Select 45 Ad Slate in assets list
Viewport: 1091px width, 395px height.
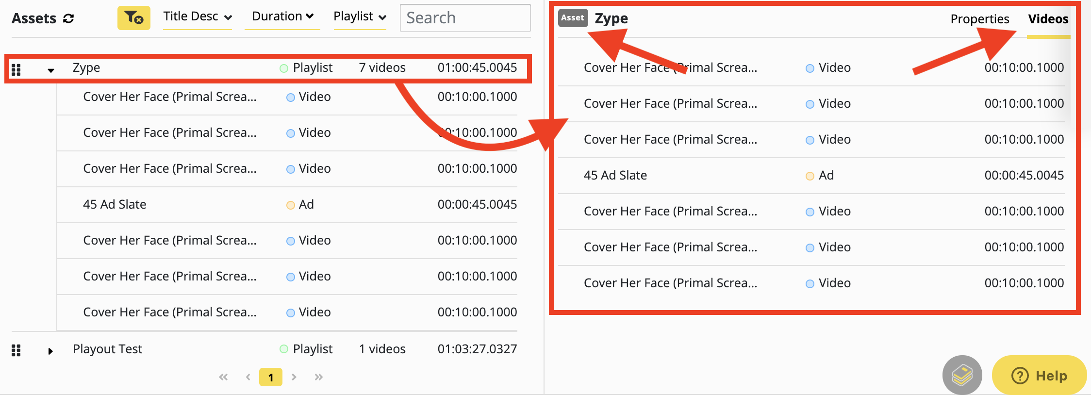(115, 204)
